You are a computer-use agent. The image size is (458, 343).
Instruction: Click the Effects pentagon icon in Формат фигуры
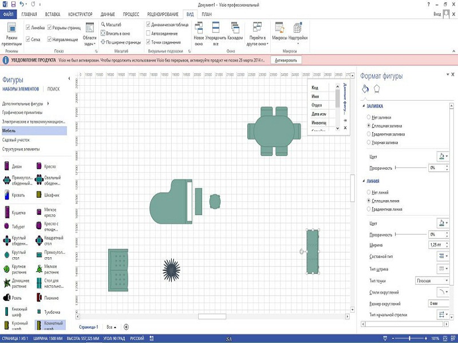click(377, 89)
